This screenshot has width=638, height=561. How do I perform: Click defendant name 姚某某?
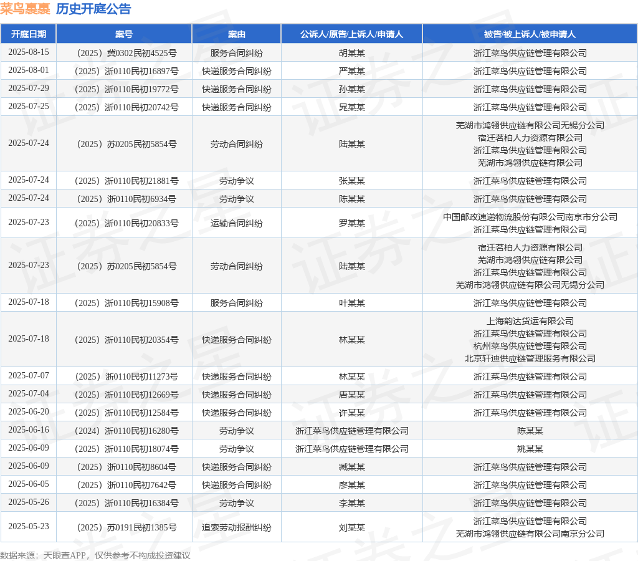(530, 449)
